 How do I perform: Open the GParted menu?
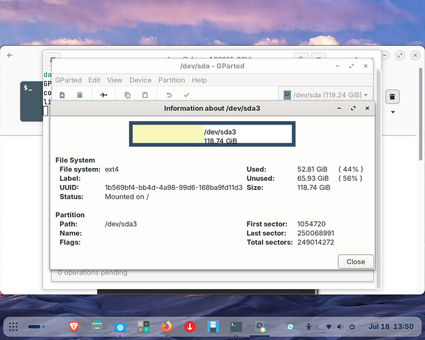tap(68, 80)
